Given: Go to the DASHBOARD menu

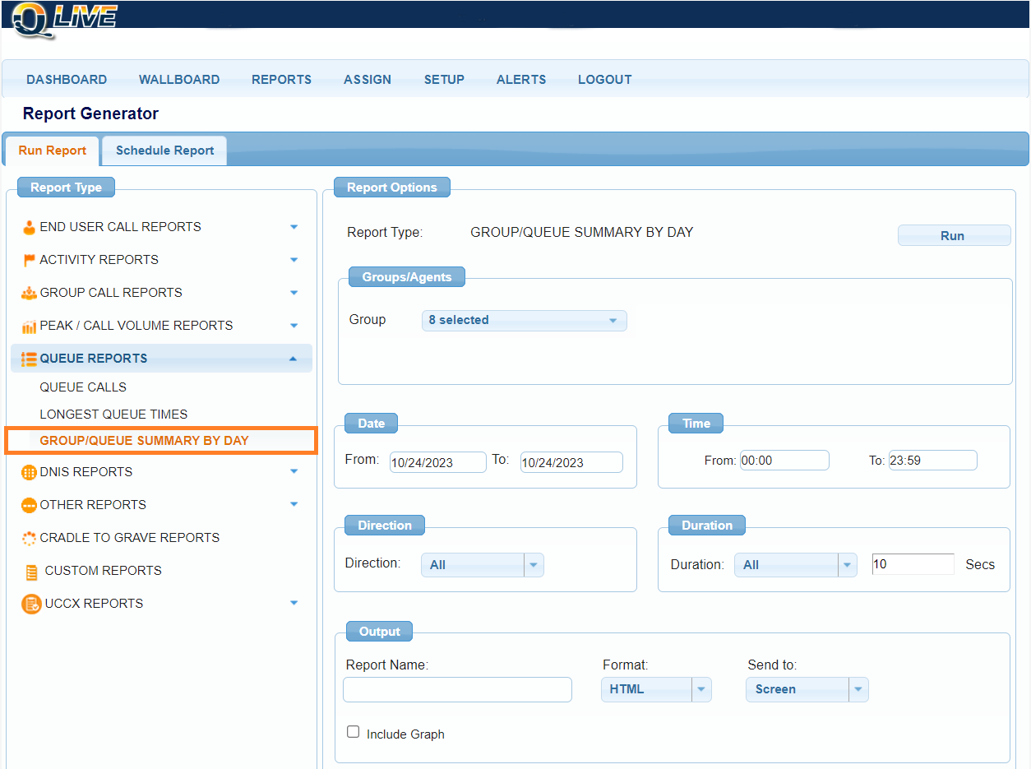Looking at the screenshot, I should tap(67, 80).
